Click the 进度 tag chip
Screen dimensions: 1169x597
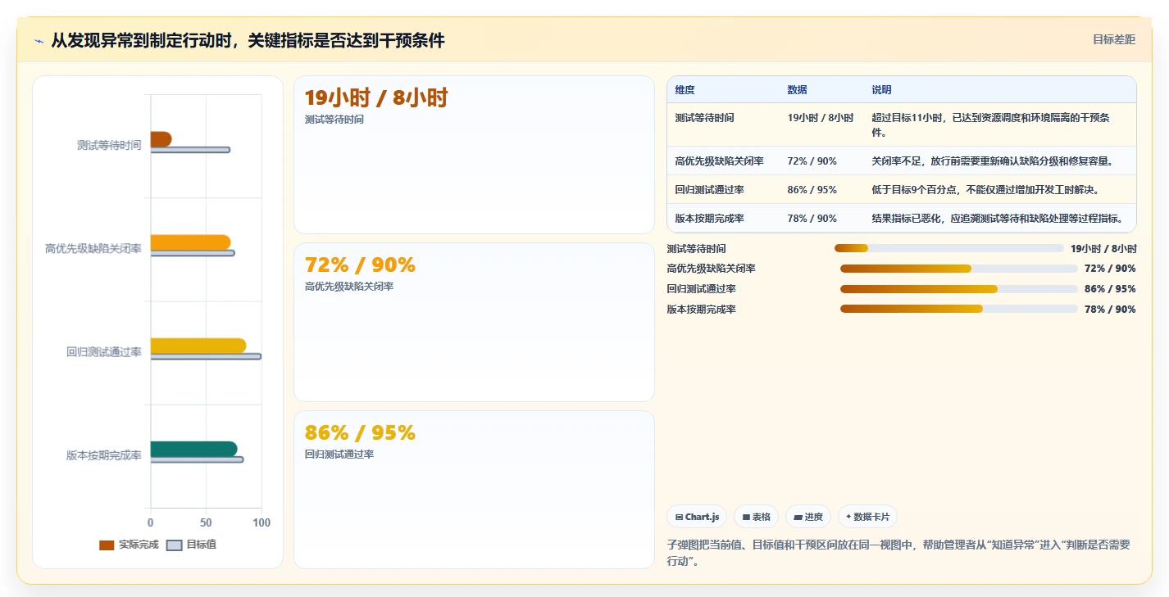(x=808, y=517)
